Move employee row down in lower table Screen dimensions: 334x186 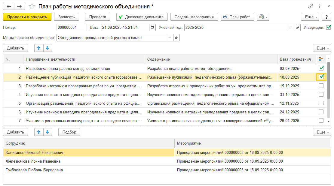click(48, 132)
